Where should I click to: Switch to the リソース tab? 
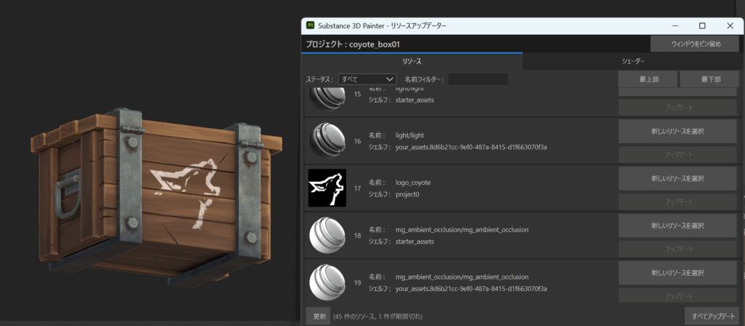[412, 62]
